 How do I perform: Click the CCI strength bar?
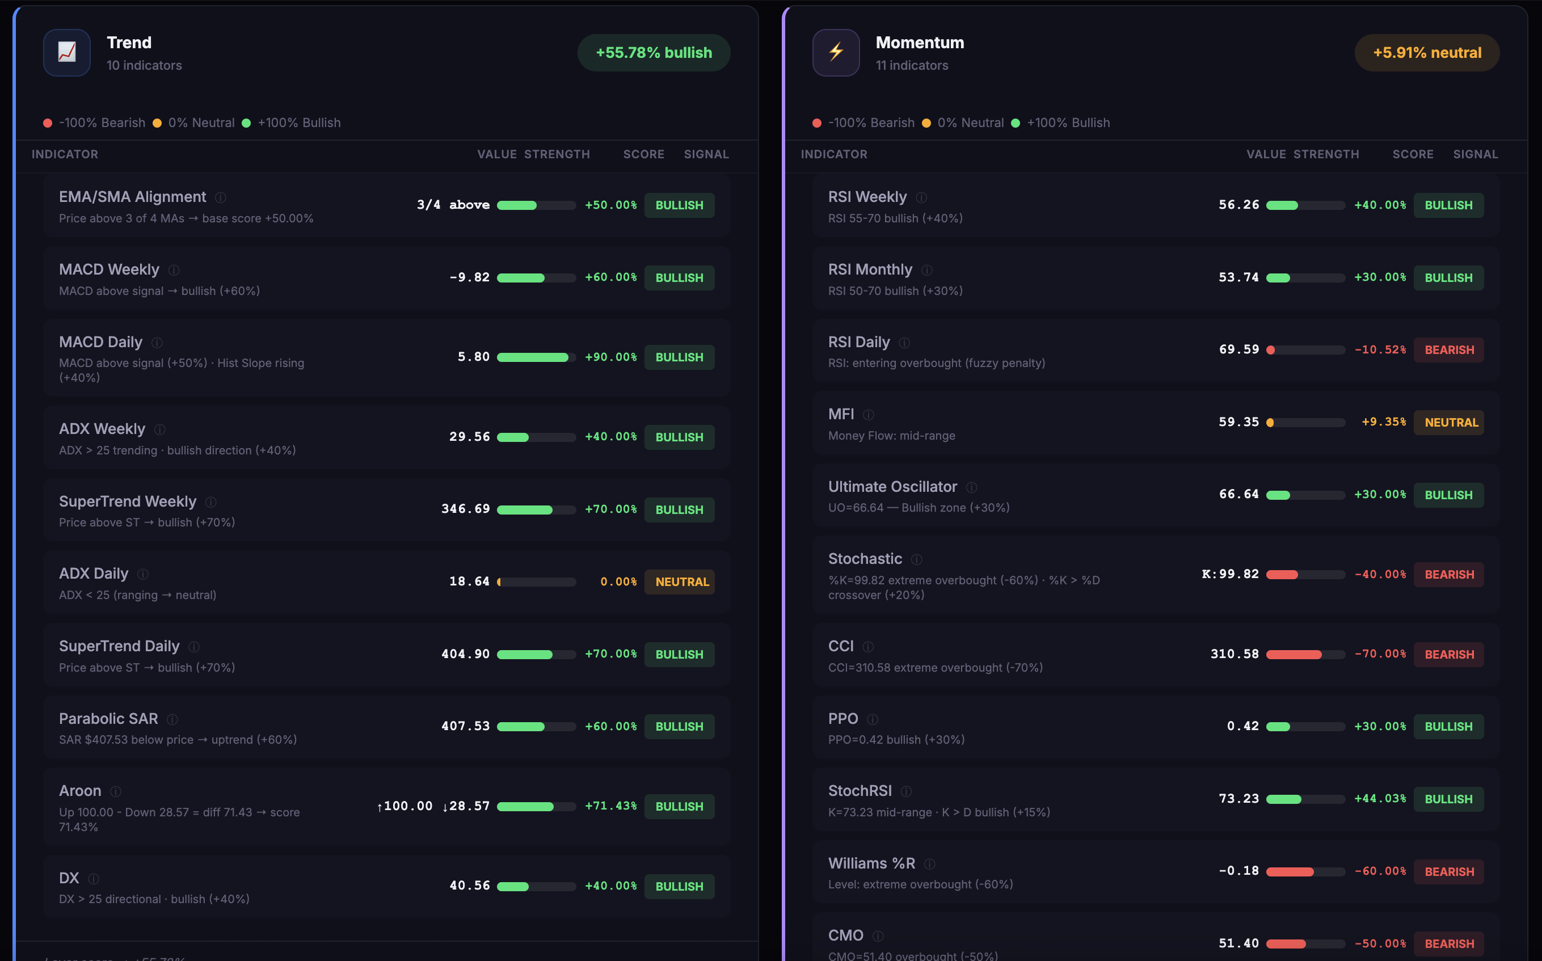[1305, 655]
